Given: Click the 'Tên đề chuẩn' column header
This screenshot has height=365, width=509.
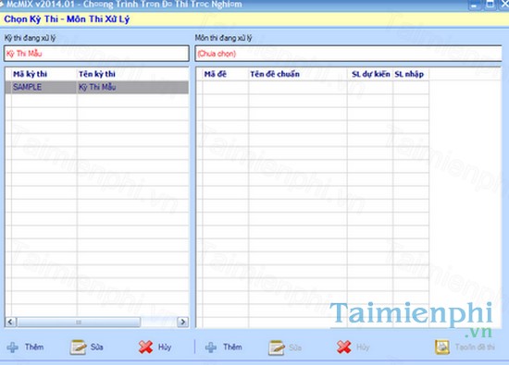Looking at the screenshot, I should click(275, 74).
